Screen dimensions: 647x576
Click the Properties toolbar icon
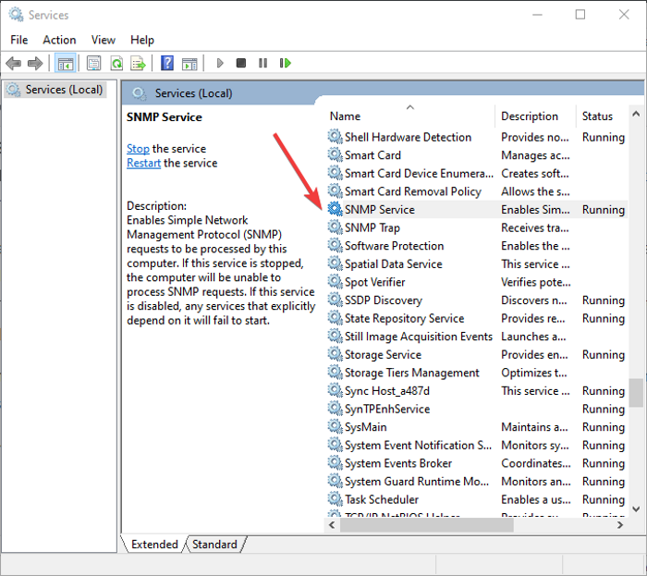click(93, 63)
